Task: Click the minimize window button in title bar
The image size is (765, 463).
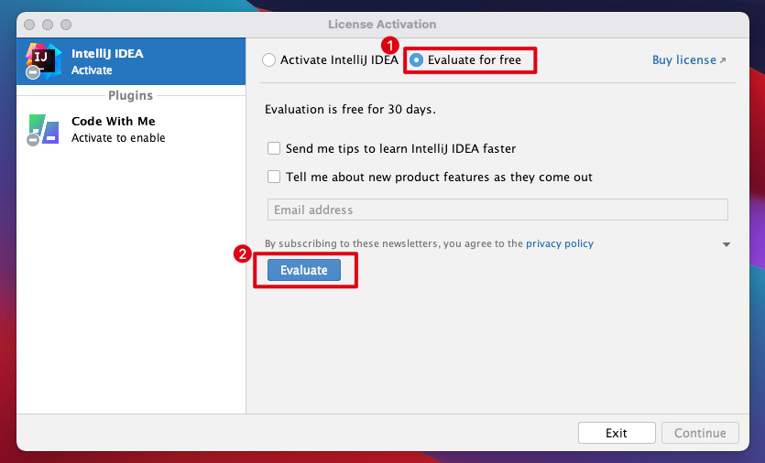Action: pyautogui.click(x=48, y=24)
